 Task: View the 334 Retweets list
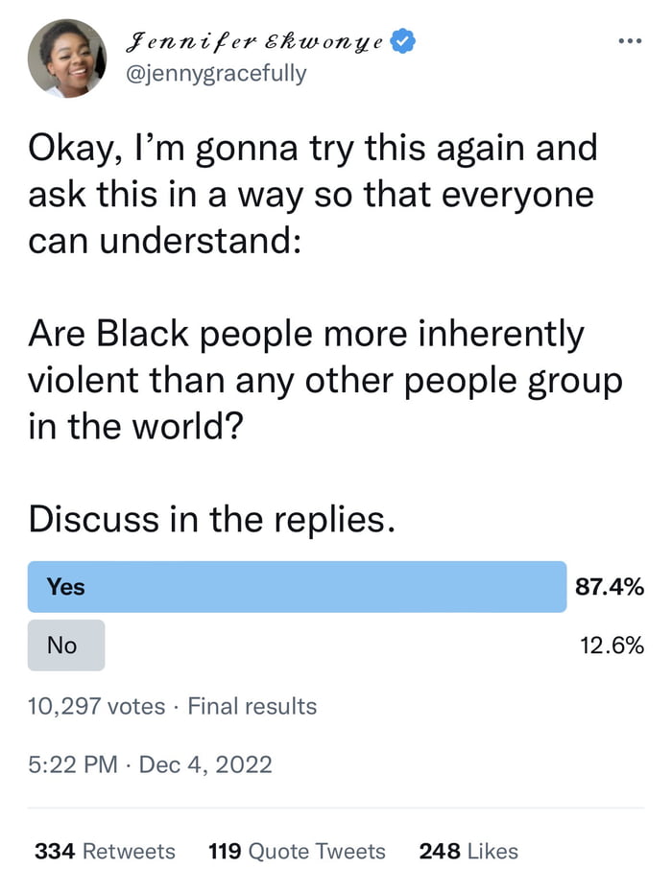click(x=105, y=852)
